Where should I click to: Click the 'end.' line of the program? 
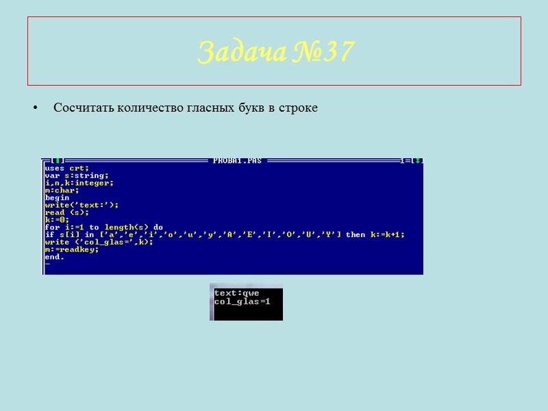point(55,257)
